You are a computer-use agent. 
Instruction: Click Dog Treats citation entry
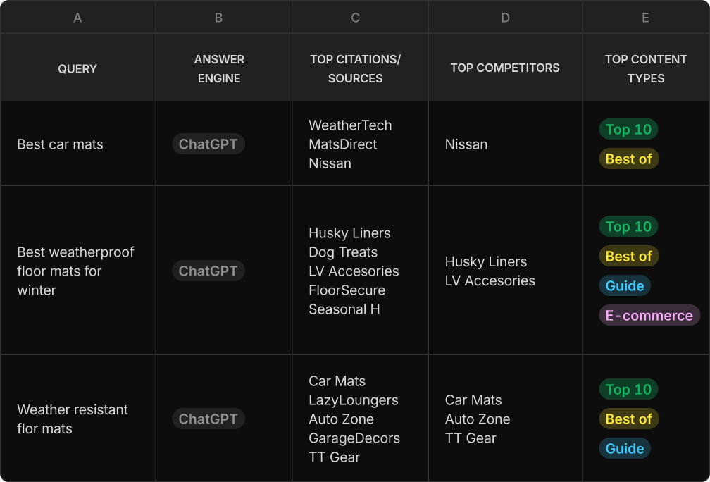(x=343, y=252)
